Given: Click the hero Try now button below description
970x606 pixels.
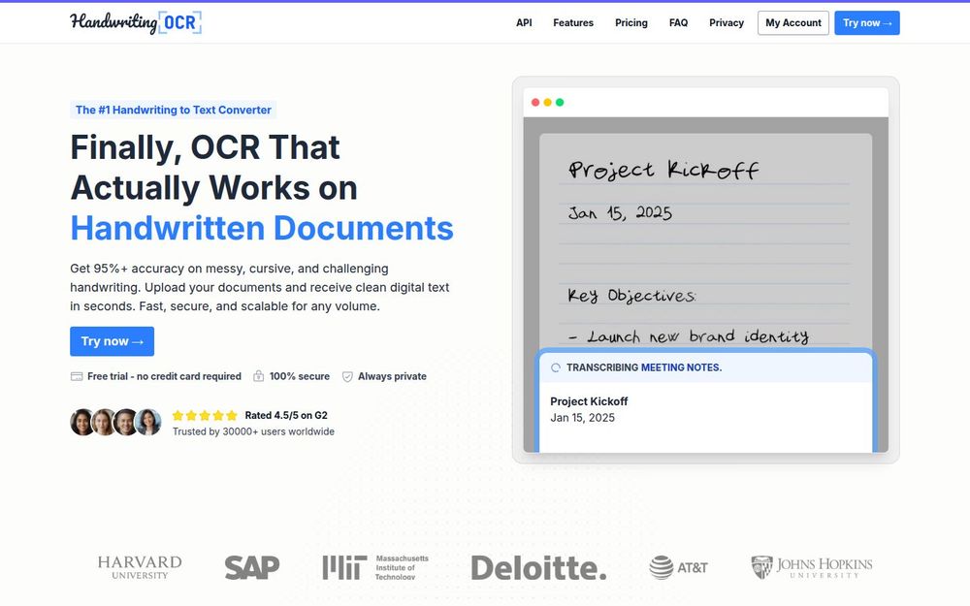Looking at the screenshot, I should click(x=112, y=341).
